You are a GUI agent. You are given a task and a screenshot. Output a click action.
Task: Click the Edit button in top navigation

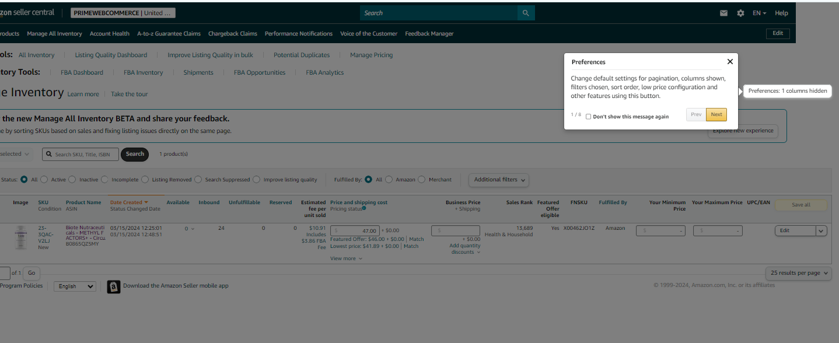pyautogui.click(x=778, y=33)
